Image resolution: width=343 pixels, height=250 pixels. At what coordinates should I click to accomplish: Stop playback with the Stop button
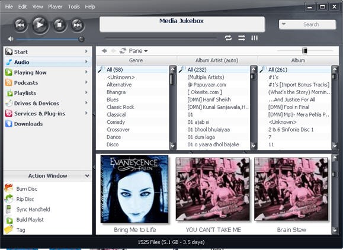(59, 25)
